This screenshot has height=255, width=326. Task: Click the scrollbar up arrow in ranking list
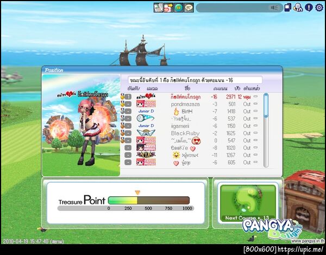266,96
